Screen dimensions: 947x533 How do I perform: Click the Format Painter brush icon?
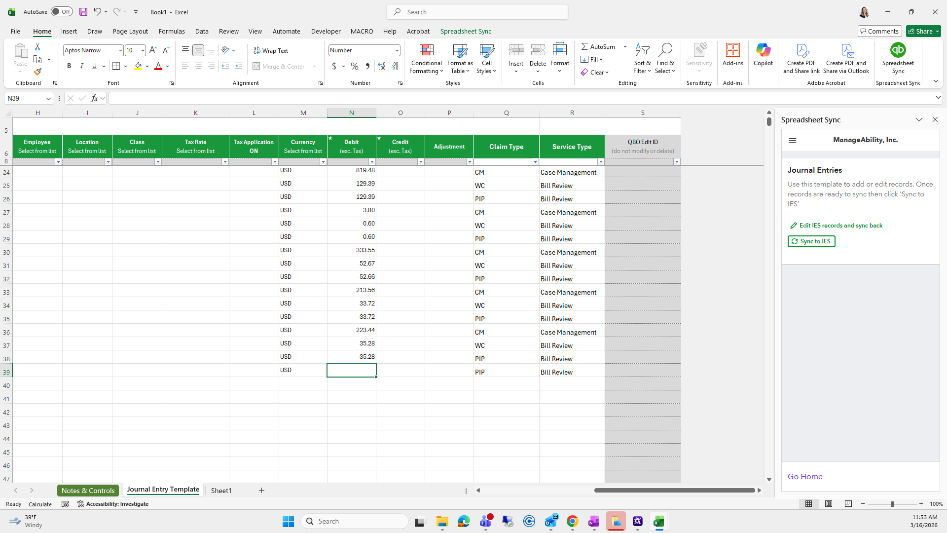click(x=37, y=72)
